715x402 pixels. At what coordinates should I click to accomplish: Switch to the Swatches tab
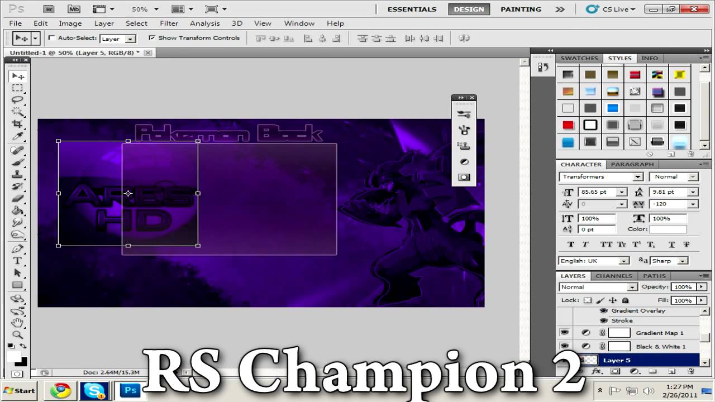579,58
